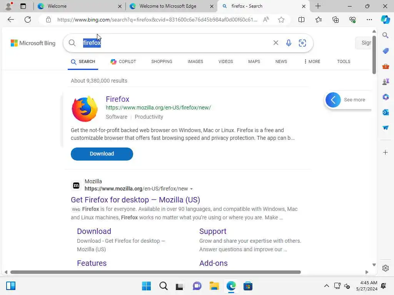Select the VIDEOS search tab
The height and width of the screenshot is (295, 394).
tap(225, 61)
